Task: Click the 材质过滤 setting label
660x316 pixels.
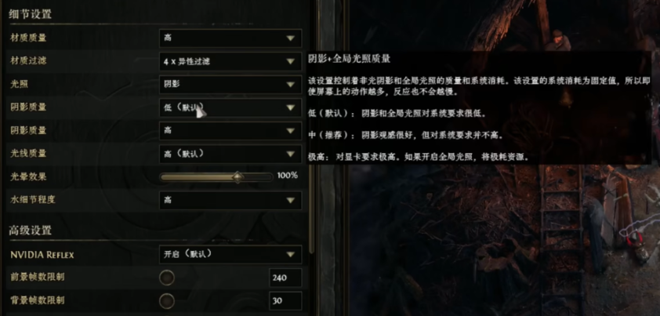Action: coord(28,60)
